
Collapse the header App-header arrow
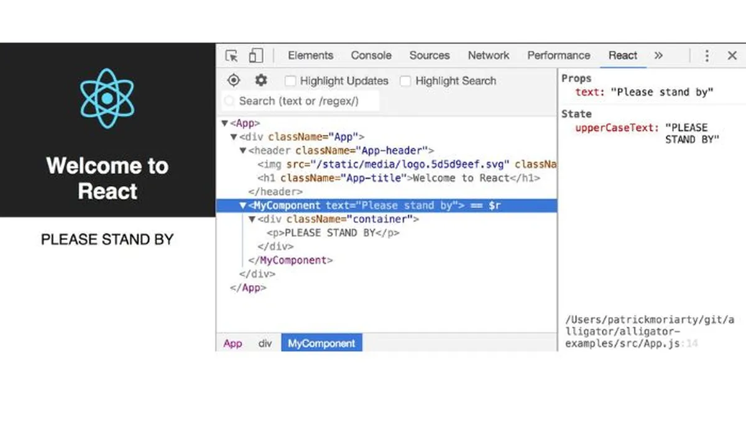243,151
